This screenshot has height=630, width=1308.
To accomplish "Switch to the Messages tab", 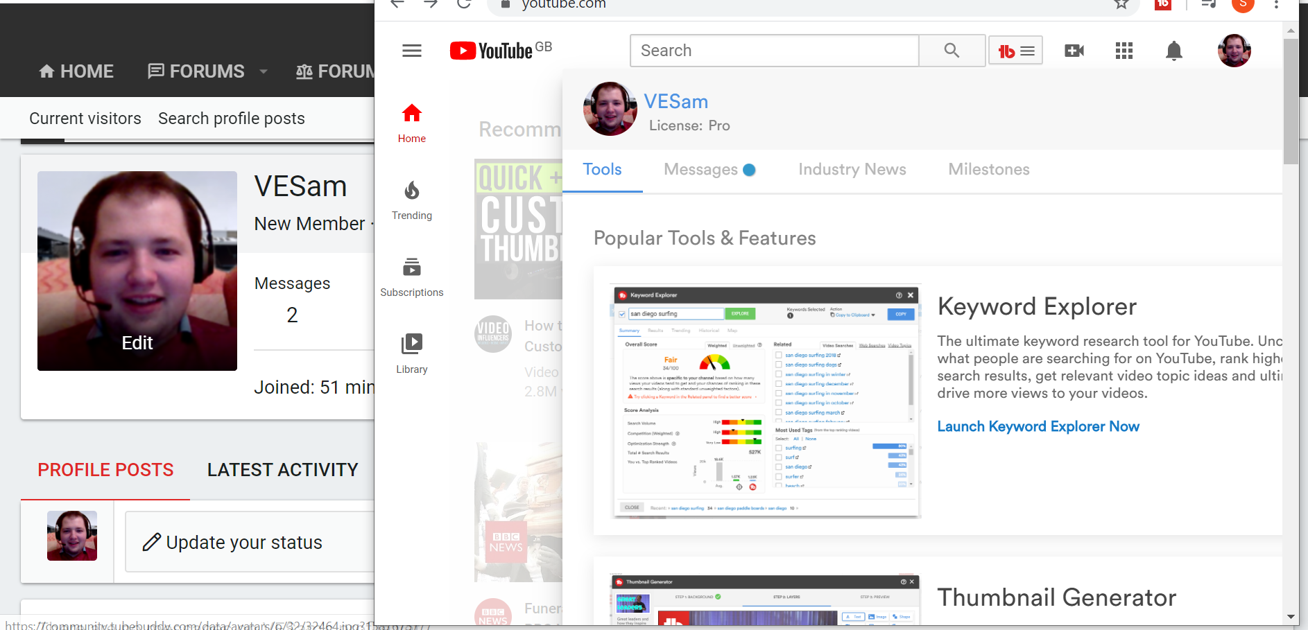I will click(709, 170).
